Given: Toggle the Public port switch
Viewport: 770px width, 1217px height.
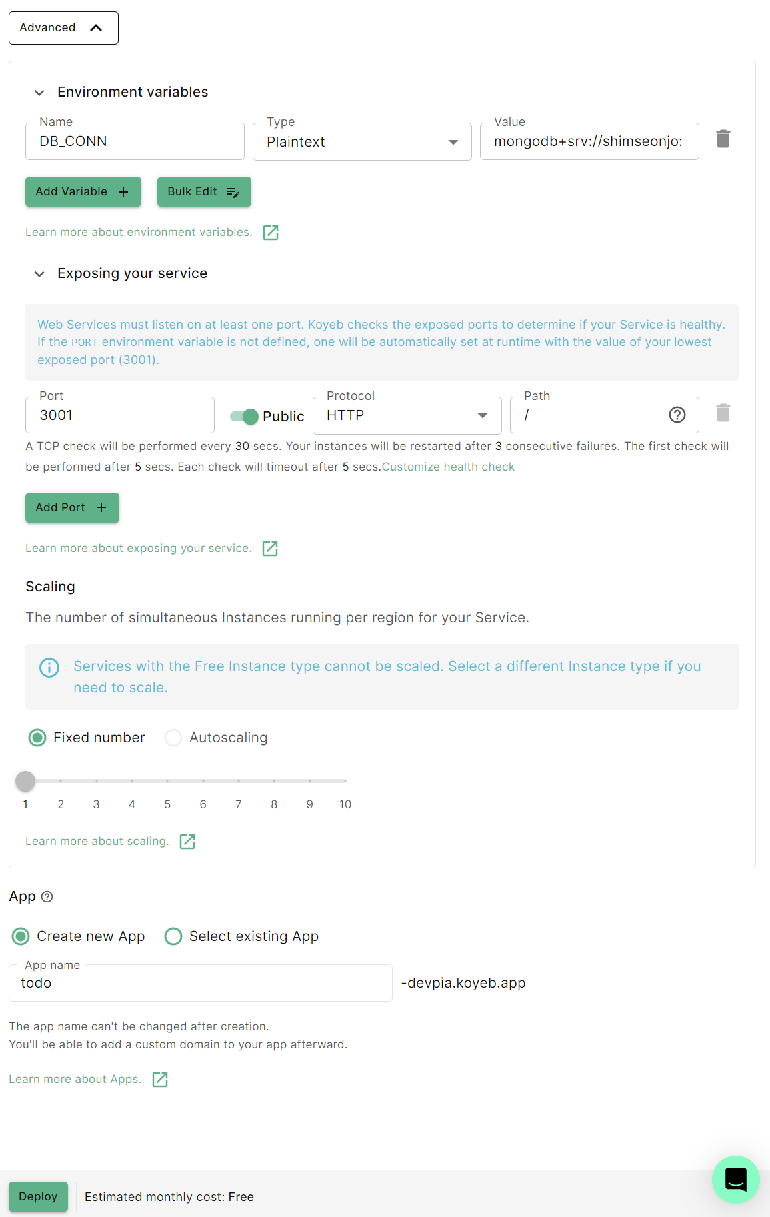Looking at the screenshot, I should tap(245, 417).
